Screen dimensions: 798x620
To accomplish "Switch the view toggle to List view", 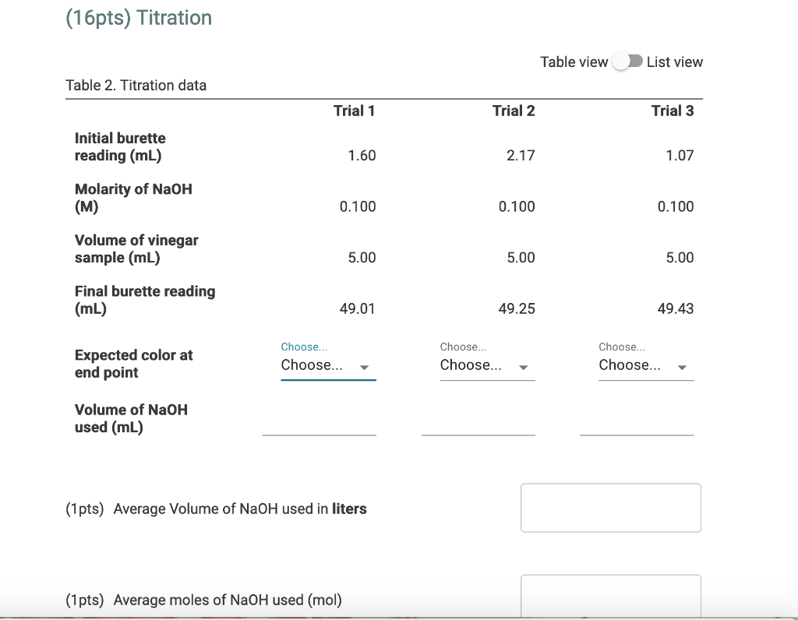I will coord(629,61).
